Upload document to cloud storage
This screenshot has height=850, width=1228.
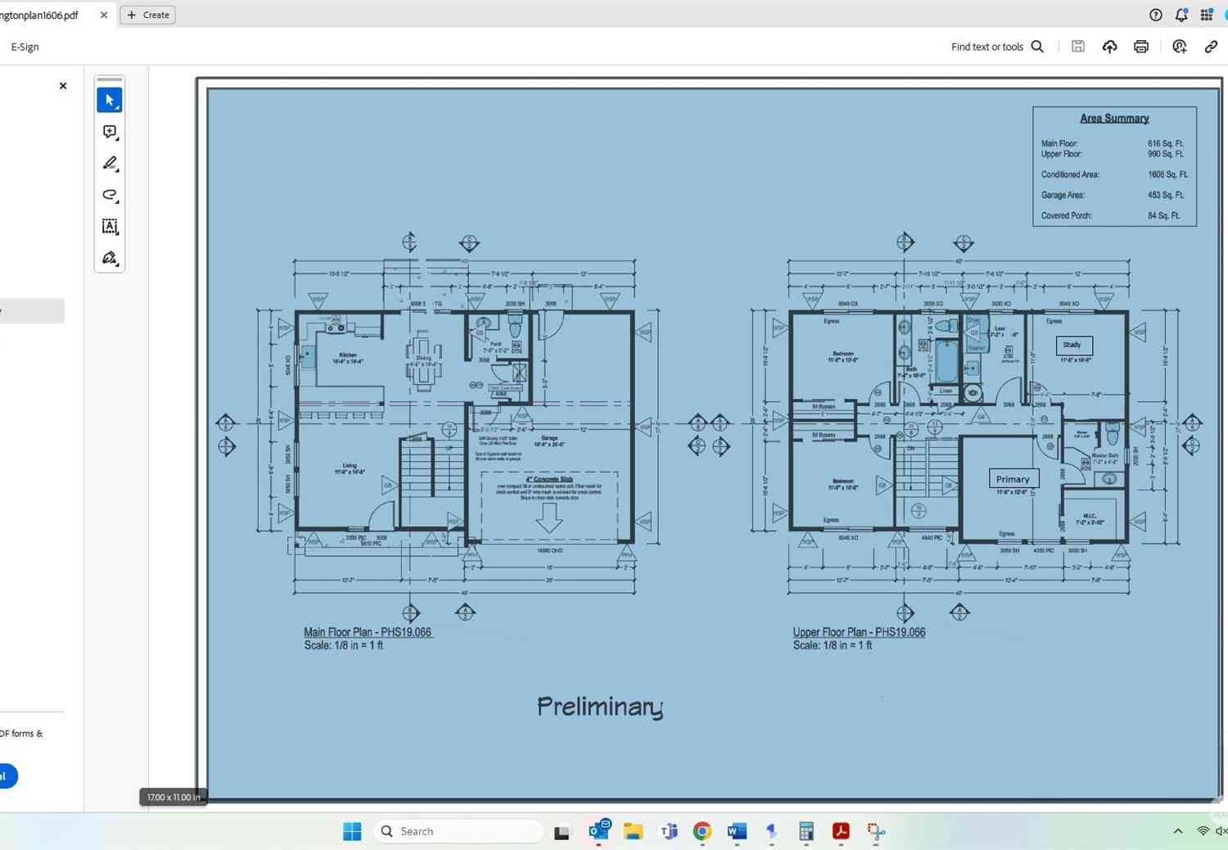coord(1109,47)
